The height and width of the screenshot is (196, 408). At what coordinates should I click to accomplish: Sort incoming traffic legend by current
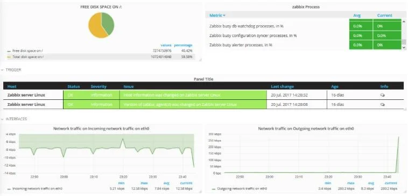tap(186, 183)
